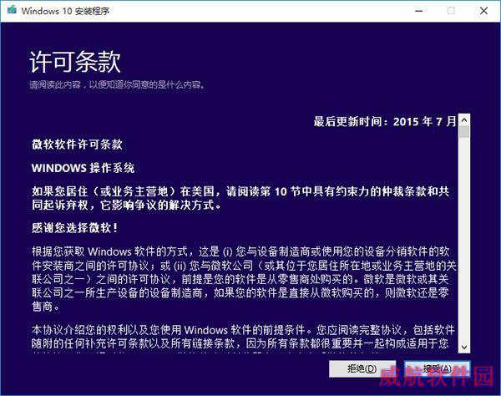Click the license text scrollbar thumb
501x396 pixels.
(464, 132)
